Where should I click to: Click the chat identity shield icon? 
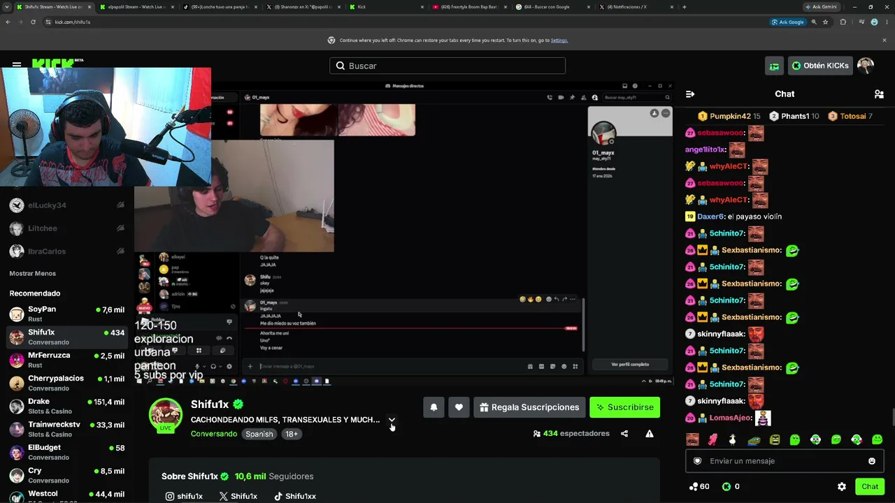click(697, 461)
